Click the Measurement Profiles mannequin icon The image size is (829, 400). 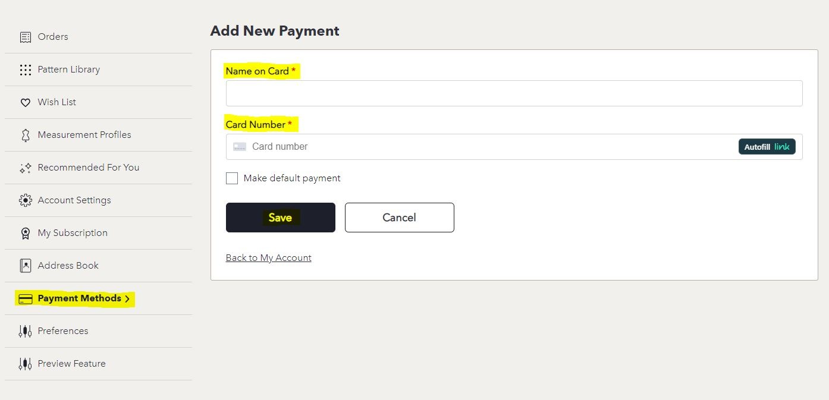coord(26,135)
